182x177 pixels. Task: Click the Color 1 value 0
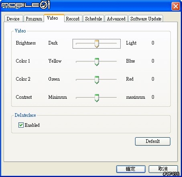tap(153, 61)
